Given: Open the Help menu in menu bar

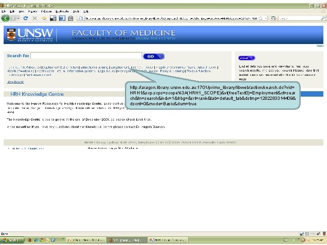Looking at the screenshot, I should (86, 11).
